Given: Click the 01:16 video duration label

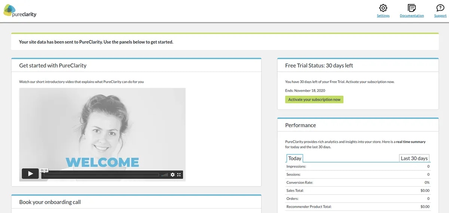Looking at the screenshot, I should tap(44, 170).
